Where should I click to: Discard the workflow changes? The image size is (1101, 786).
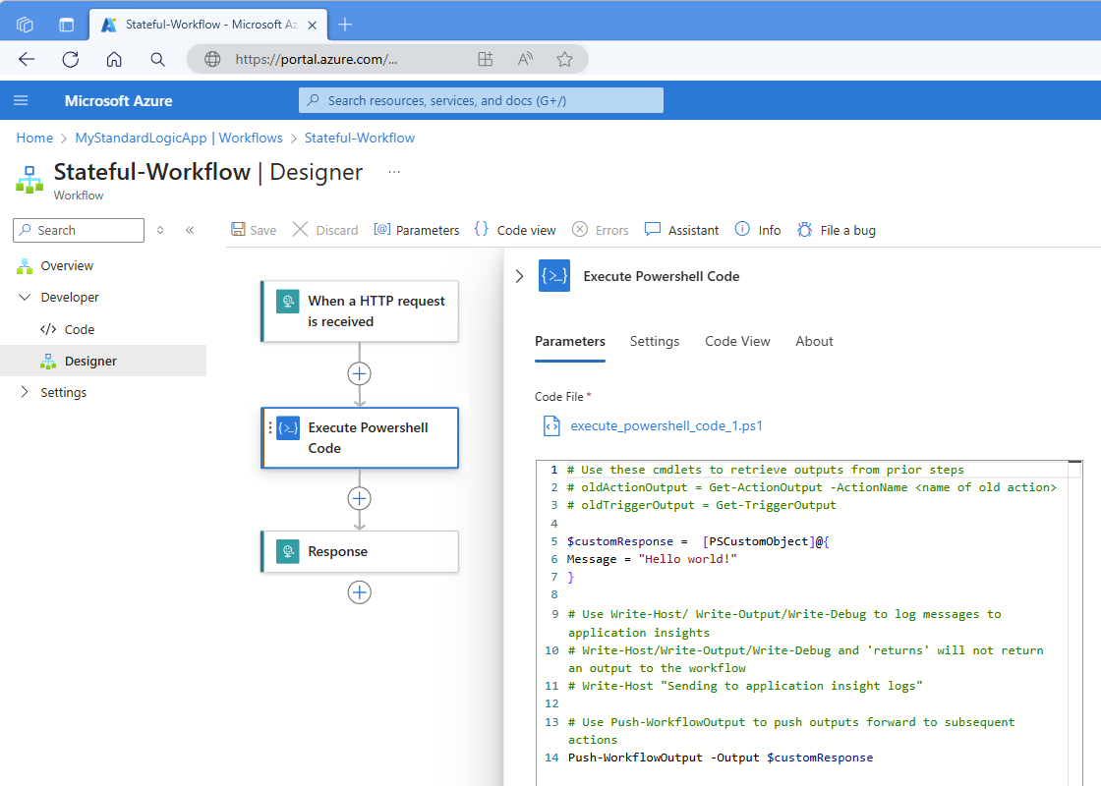pos(324,229)
